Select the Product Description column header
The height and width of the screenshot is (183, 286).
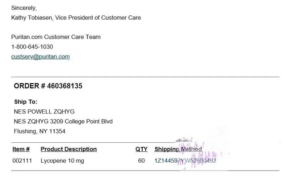[69, 149]
